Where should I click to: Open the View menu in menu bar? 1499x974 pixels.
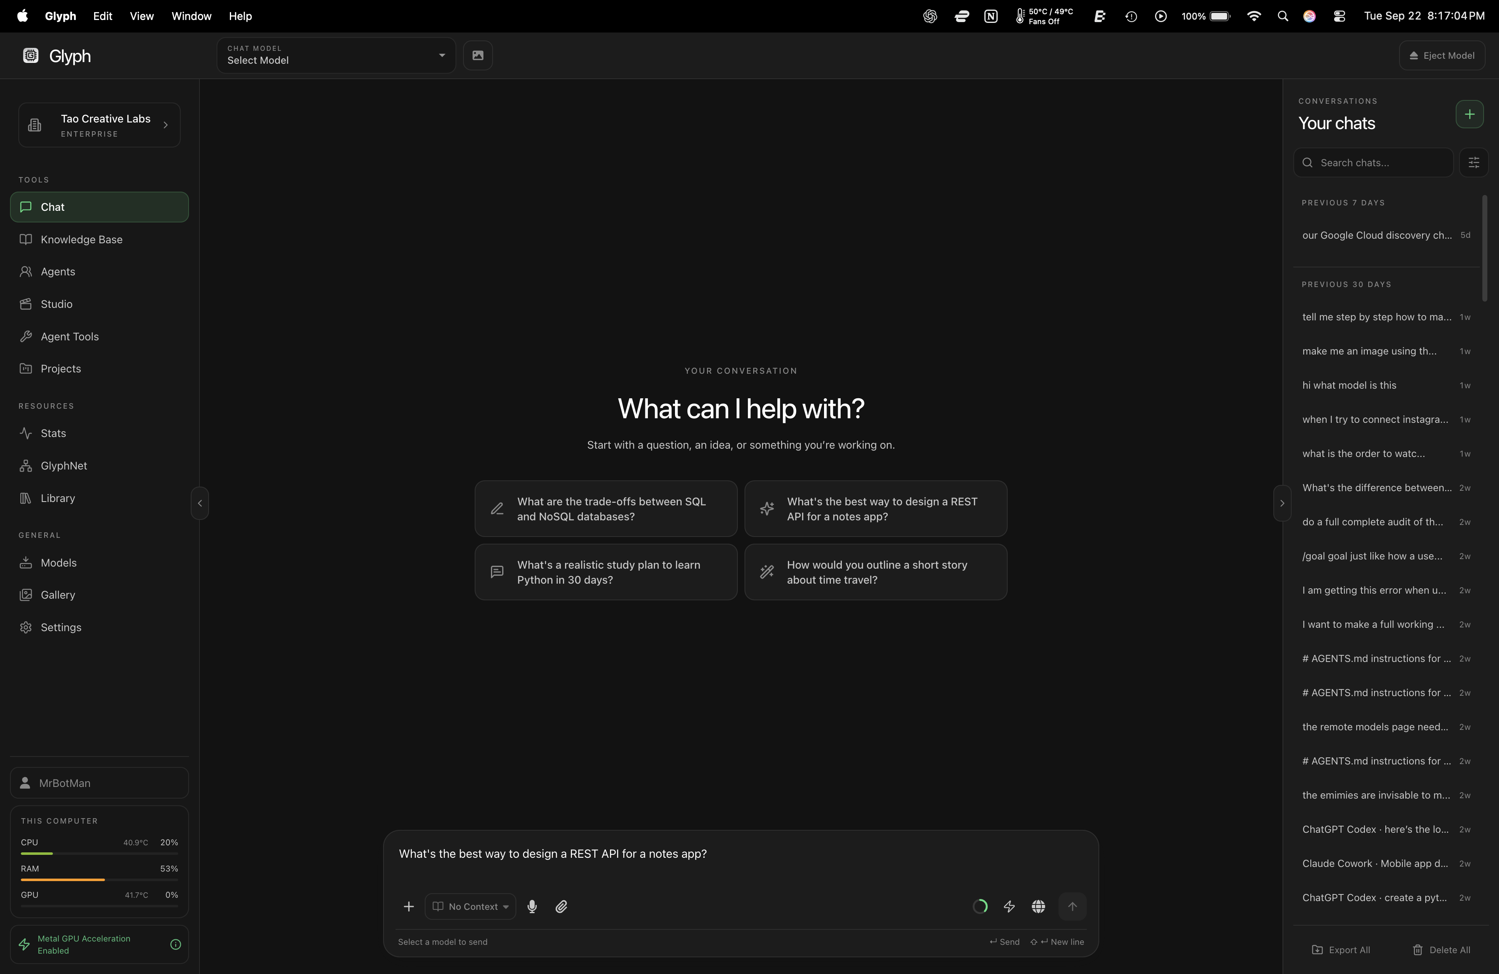(x=142, y=16)
